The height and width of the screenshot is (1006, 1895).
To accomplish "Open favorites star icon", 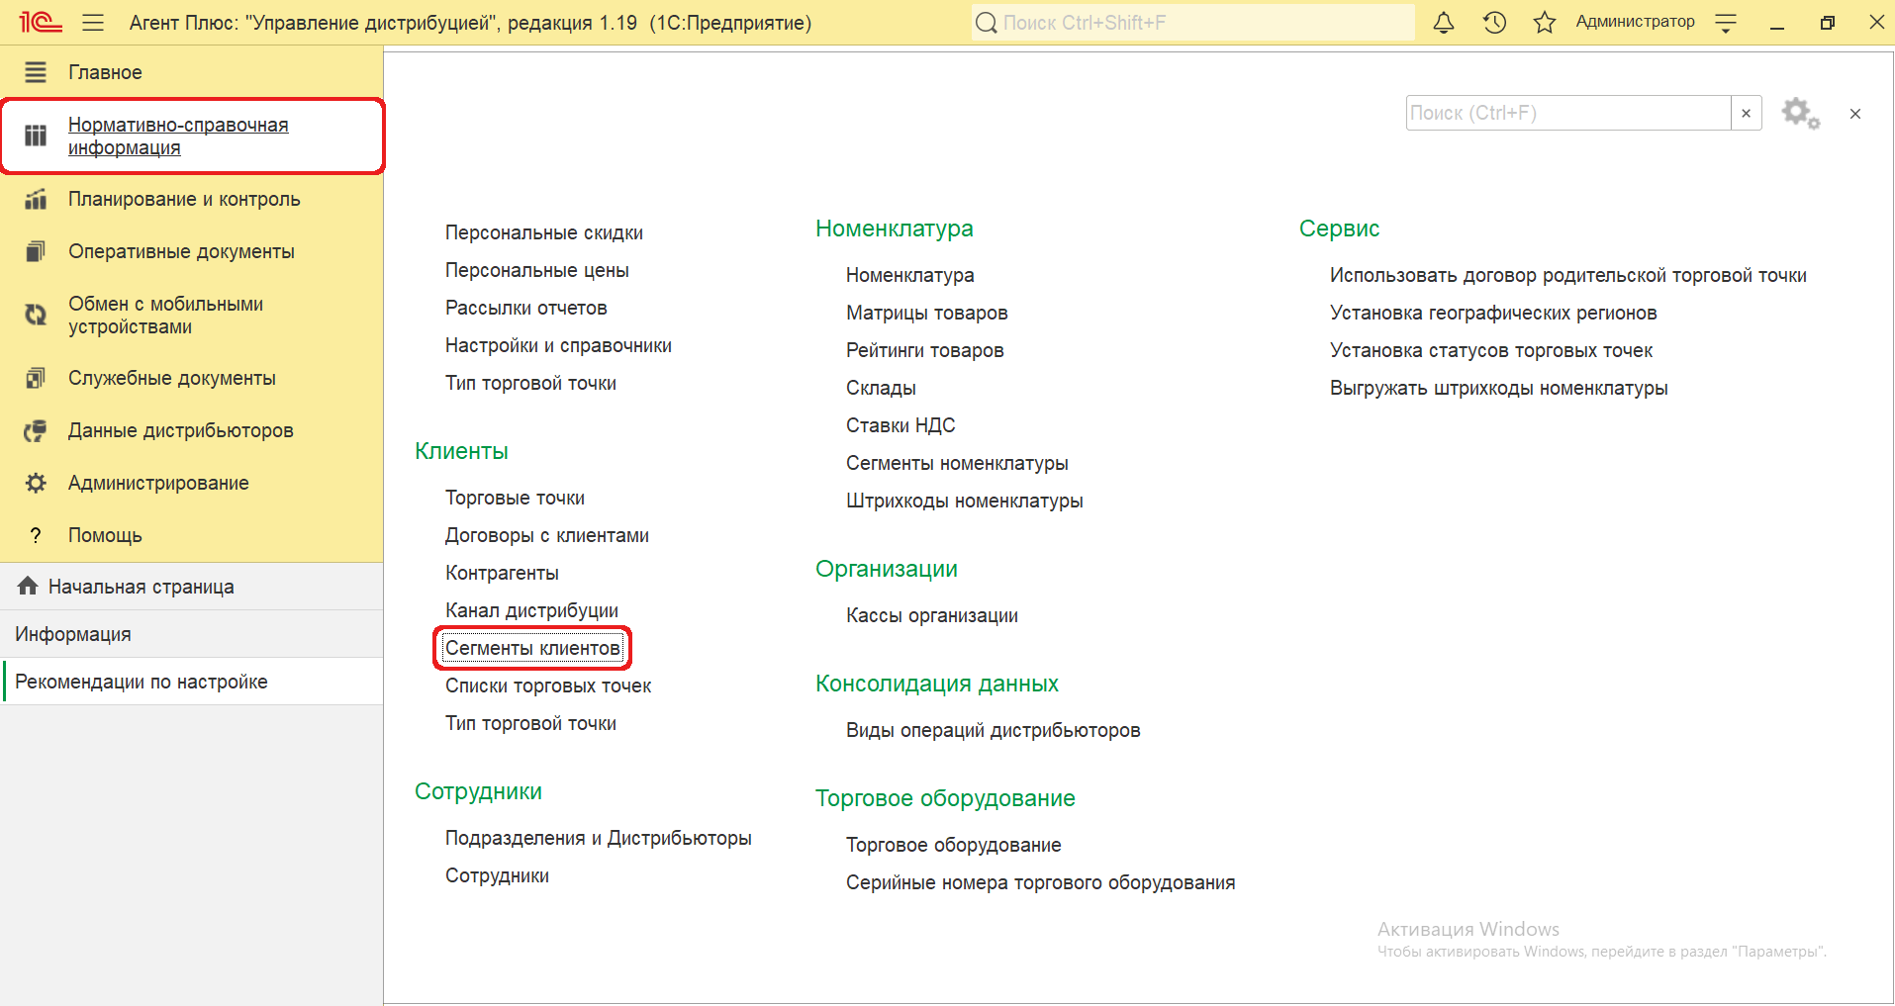I will [1545, 22].
